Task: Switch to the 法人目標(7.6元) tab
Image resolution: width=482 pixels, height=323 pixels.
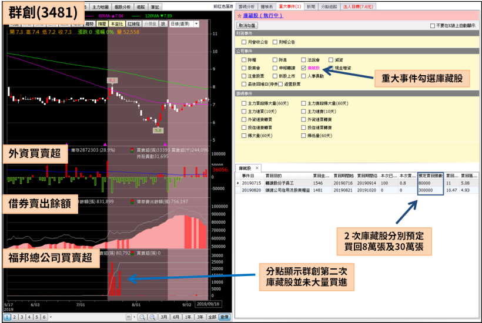Action: [x=358, y=6]
